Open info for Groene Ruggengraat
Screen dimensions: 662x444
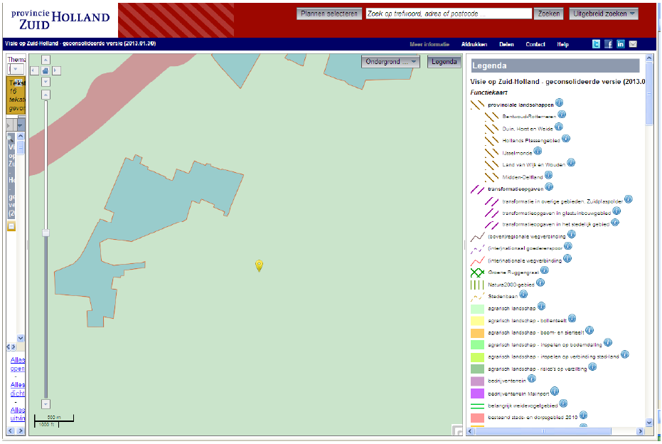point(545,270)
